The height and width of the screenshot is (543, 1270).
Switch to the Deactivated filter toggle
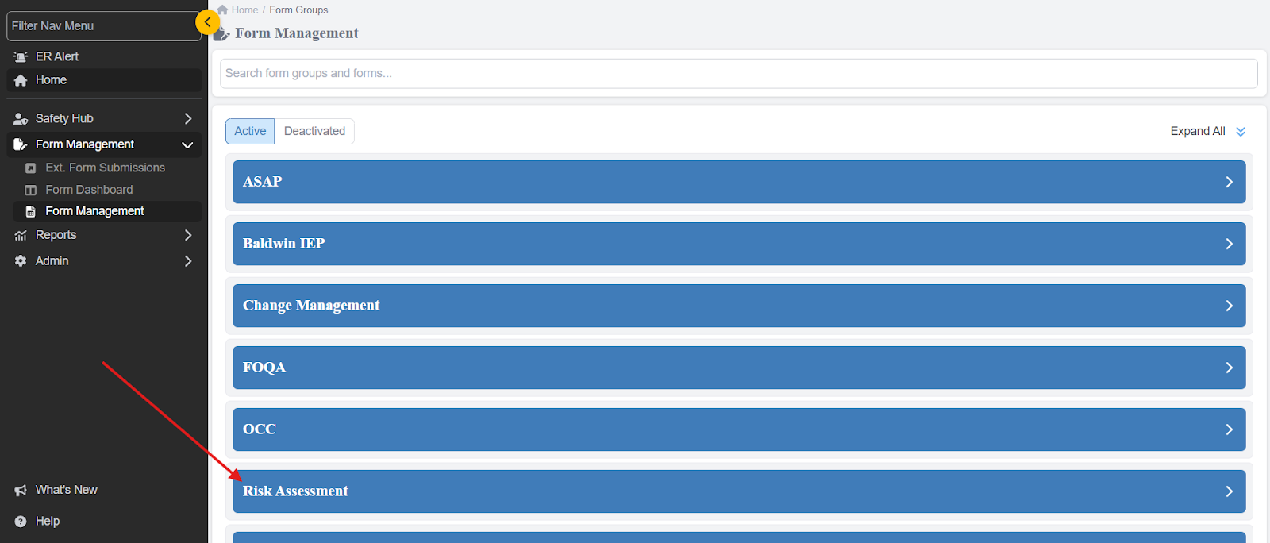(x=314, y=131)
